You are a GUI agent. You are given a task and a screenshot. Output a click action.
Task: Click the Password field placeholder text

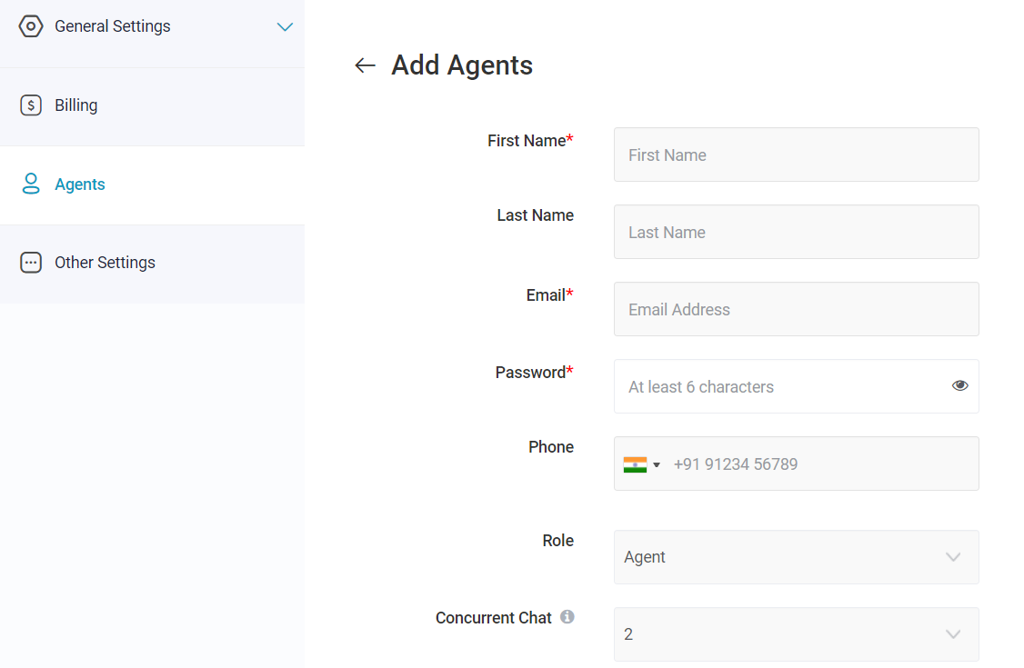pos(701,387)
